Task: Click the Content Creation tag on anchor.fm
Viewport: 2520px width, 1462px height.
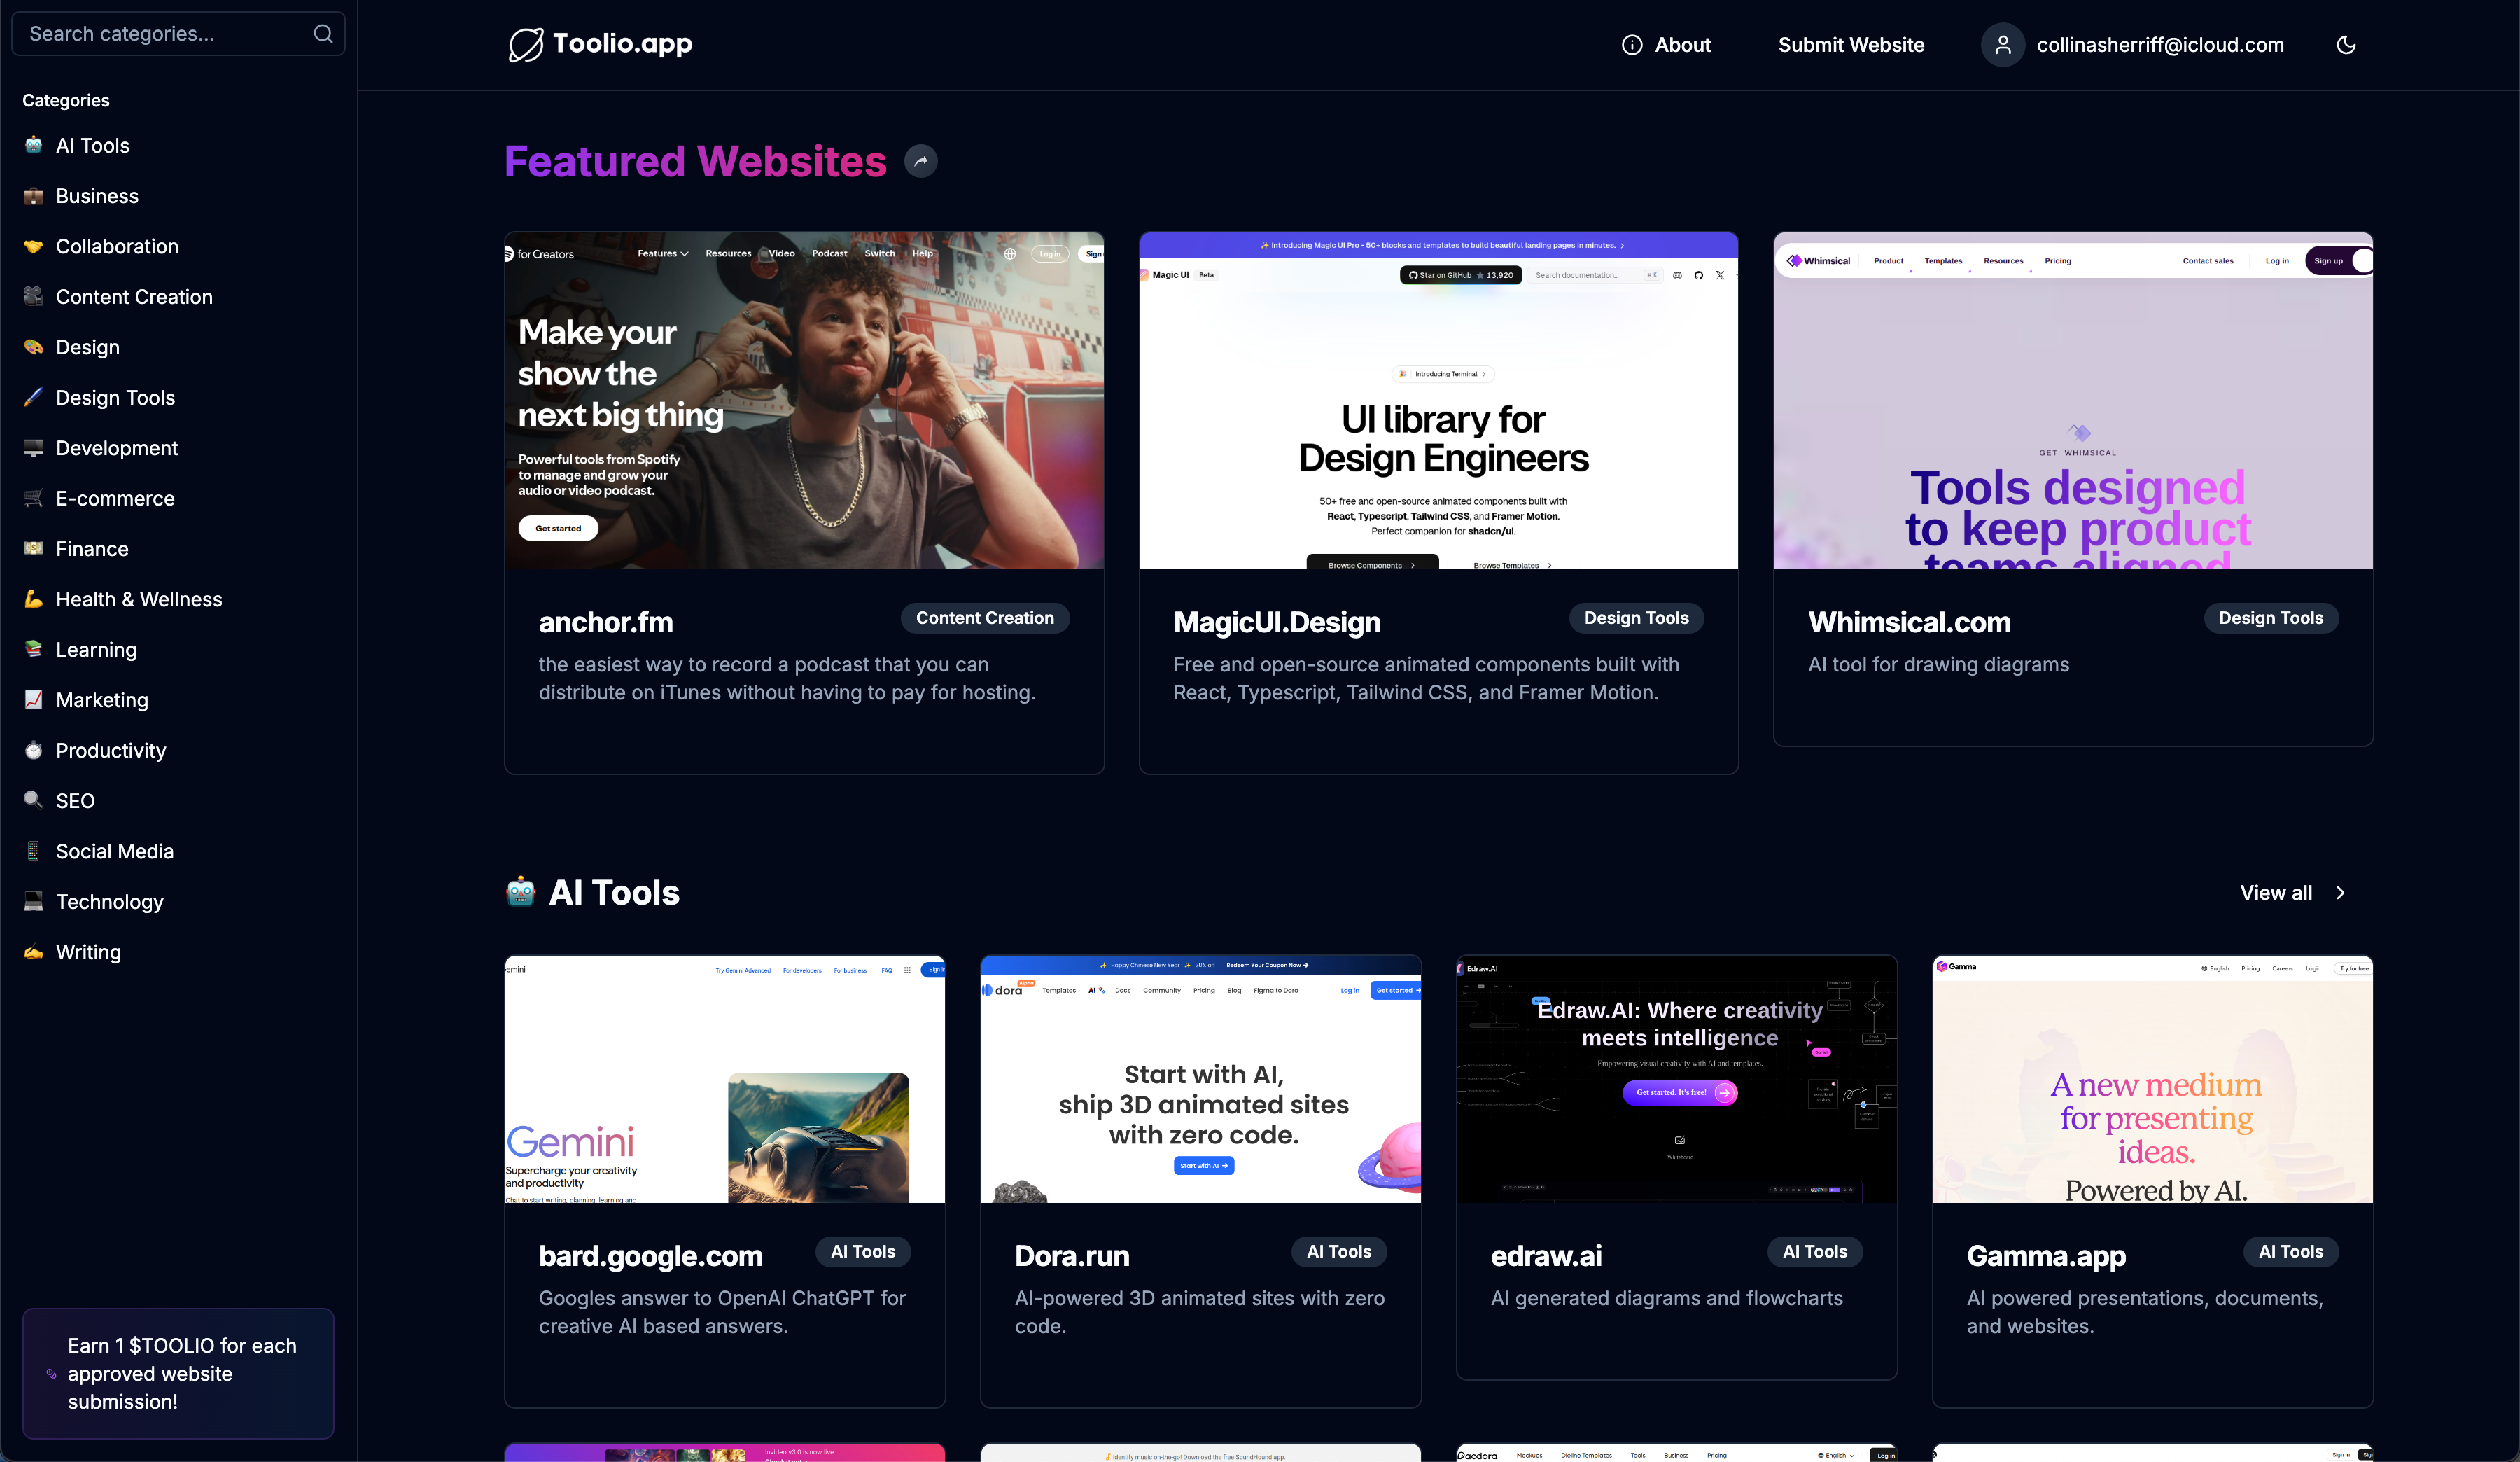Action: 984,618
